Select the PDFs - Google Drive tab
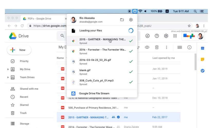Image resolution: width=216 pixels, height=128 pixels. point(44,19)
